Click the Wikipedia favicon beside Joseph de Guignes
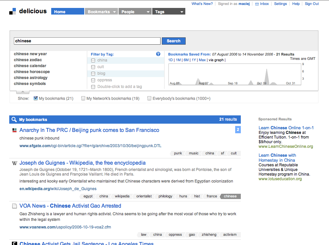 pyautogui.click(x=15, y=163)
